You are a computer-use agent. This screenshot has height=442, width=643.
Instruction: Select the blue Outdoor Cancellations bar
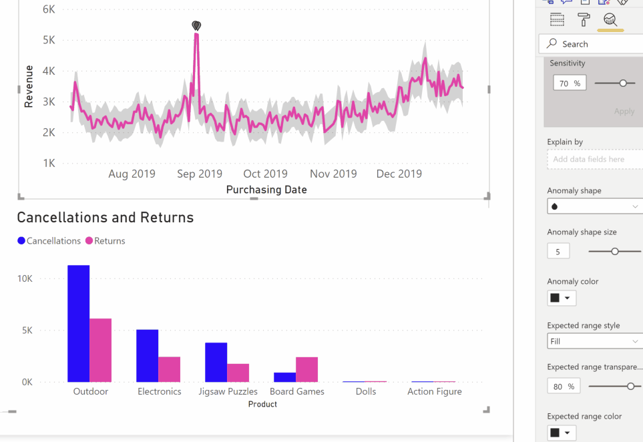point(78,324)
